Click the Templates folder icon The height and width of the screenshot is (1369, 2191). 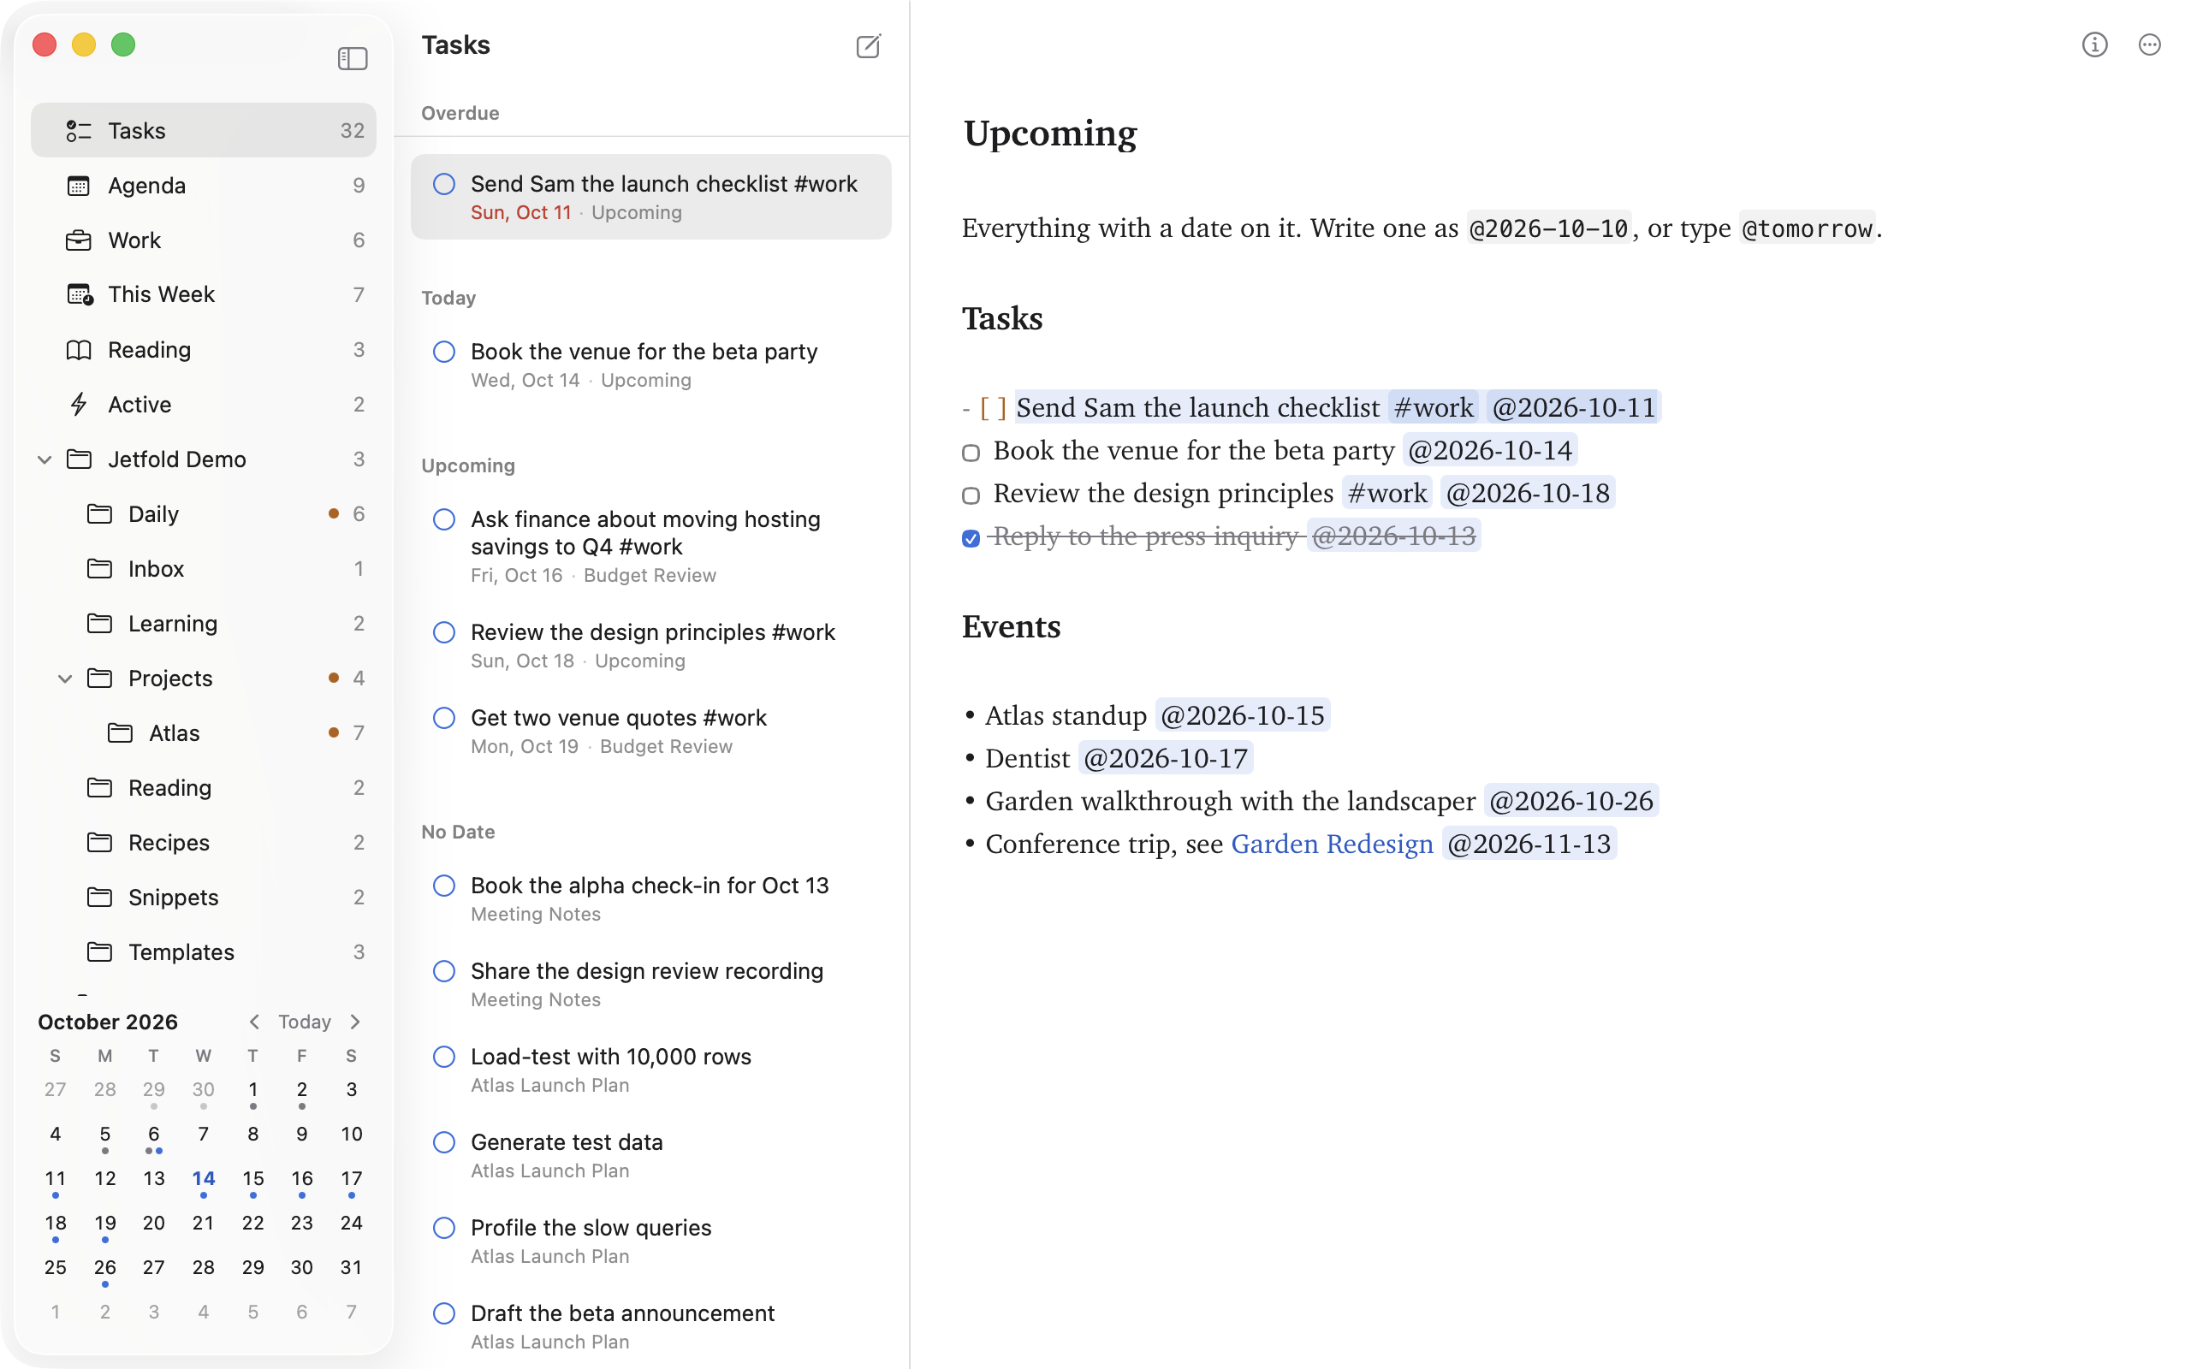point(99,951)
